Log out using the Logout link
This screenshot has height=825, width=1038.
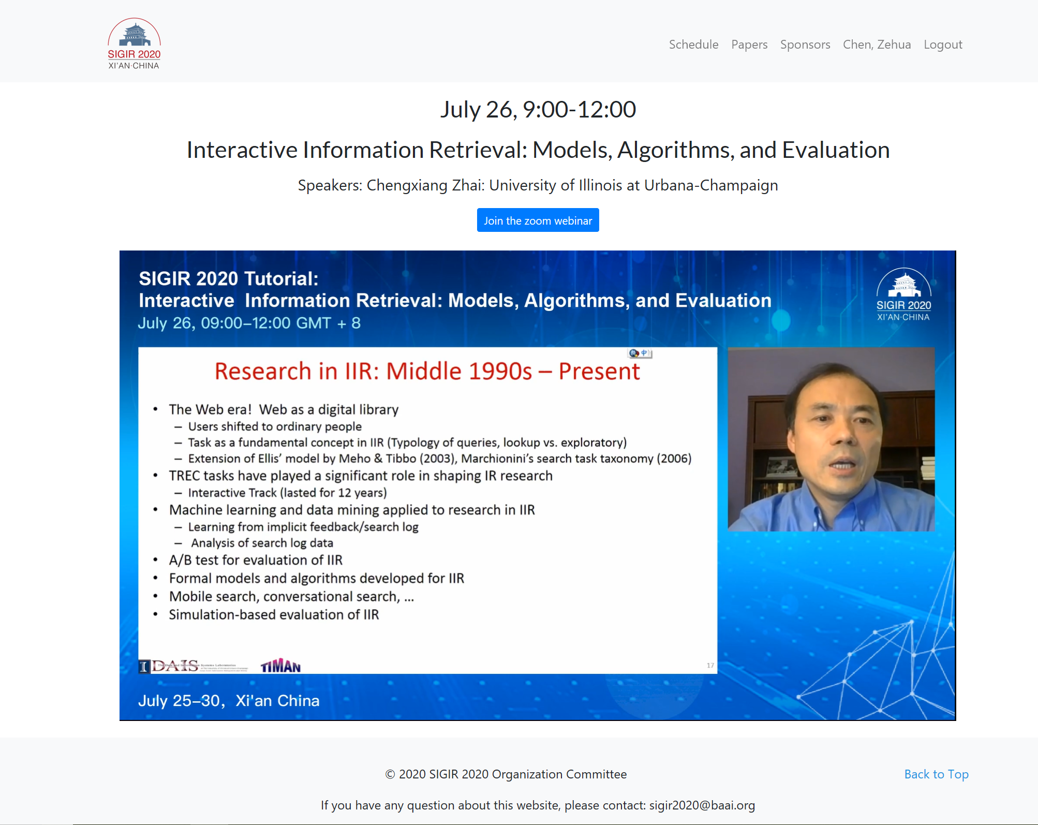pyautogui.click(x=942, y=45)
